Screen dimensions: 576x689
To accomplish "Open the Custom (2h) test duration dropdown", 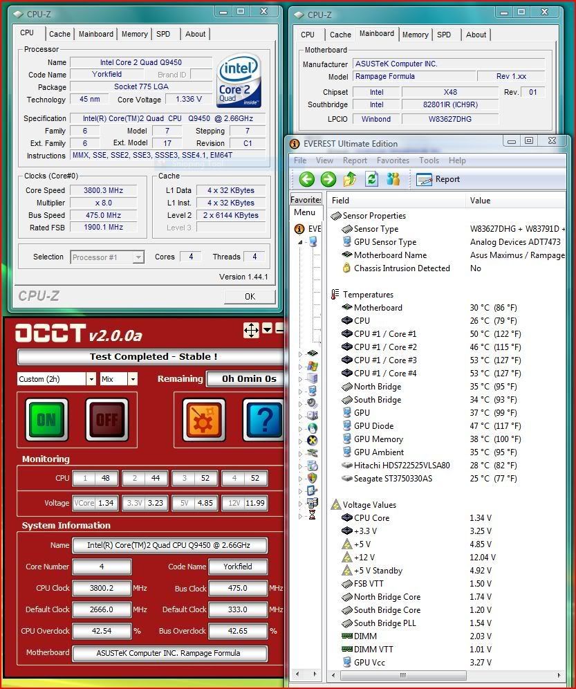I will pos(91,379).
